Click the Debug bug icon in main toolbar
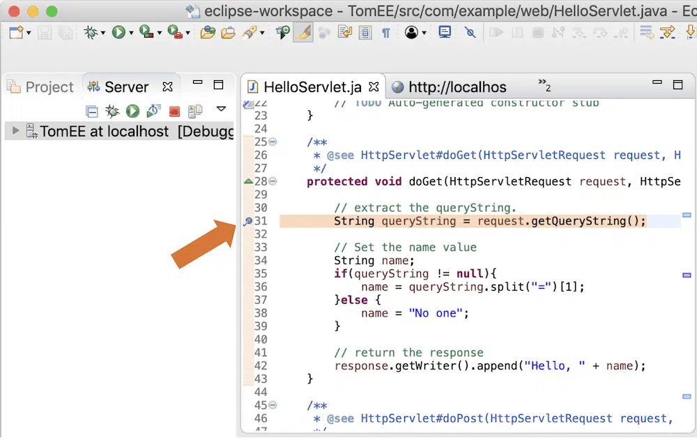697x442 pixels. [90, 32]
